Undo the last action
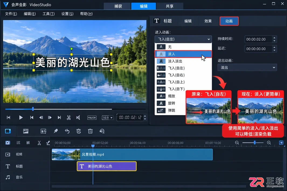The width and height of the screenshot is (287, 191). [x=67, y=131]
